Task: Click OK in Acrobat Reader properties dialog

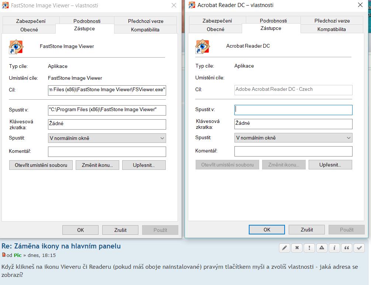Action: [x=267, y=230]
